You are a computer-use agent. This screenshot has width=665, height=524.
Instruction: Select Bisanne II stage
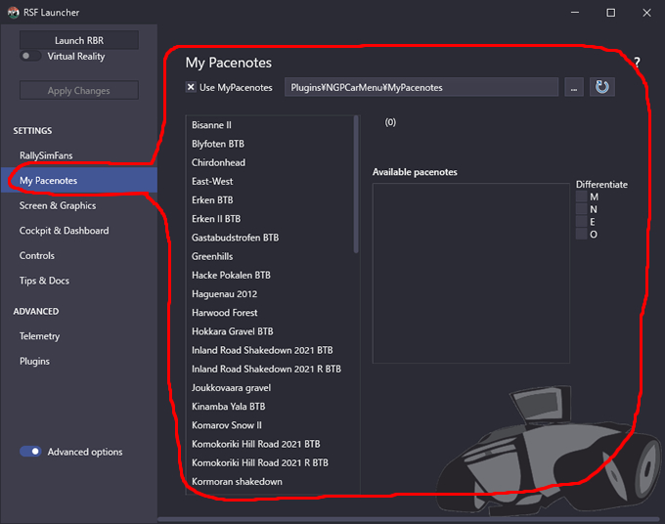pyautogui.click(x=269, y=125)
